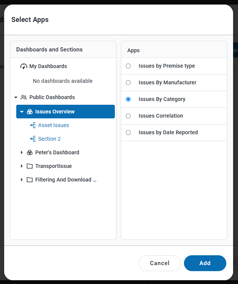Click the TransportIssue folder icon

pos(30,166)
